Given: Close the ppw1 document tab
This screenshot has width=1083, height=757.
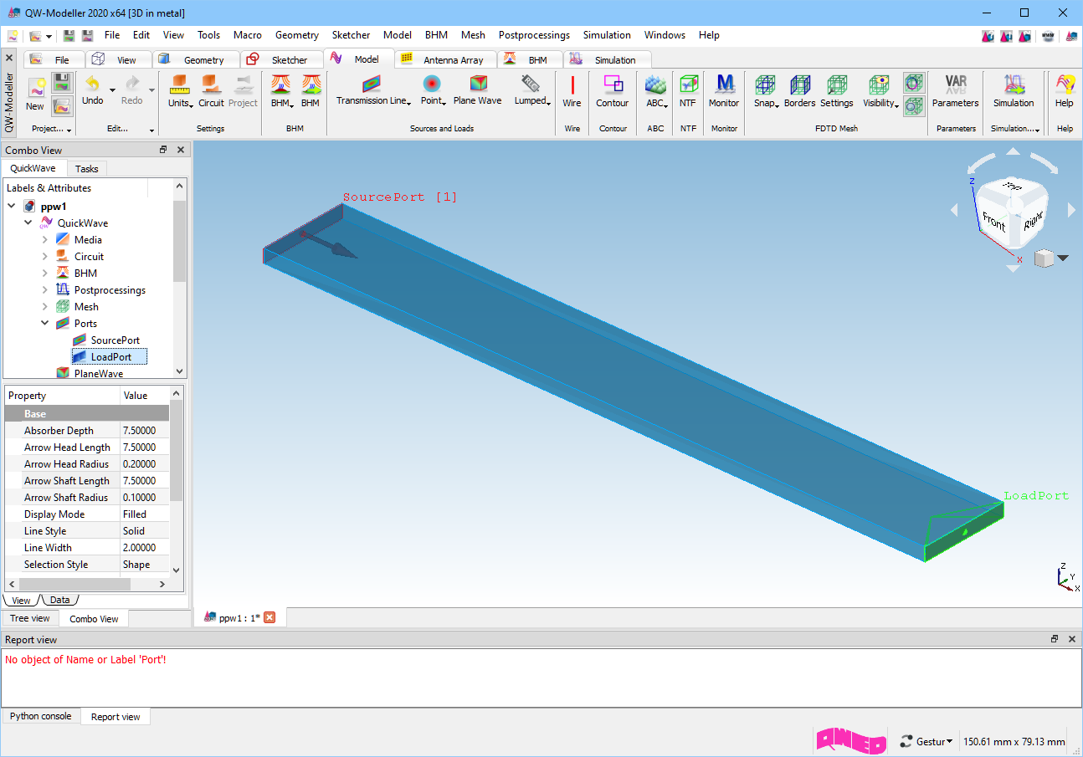Looking at the screenshot, I should pos(269,617).
